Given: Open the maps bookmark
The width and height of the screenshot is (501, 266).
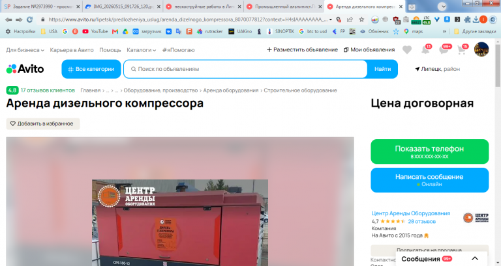Looking at the screenshot, I should click(x=413, y=31).
